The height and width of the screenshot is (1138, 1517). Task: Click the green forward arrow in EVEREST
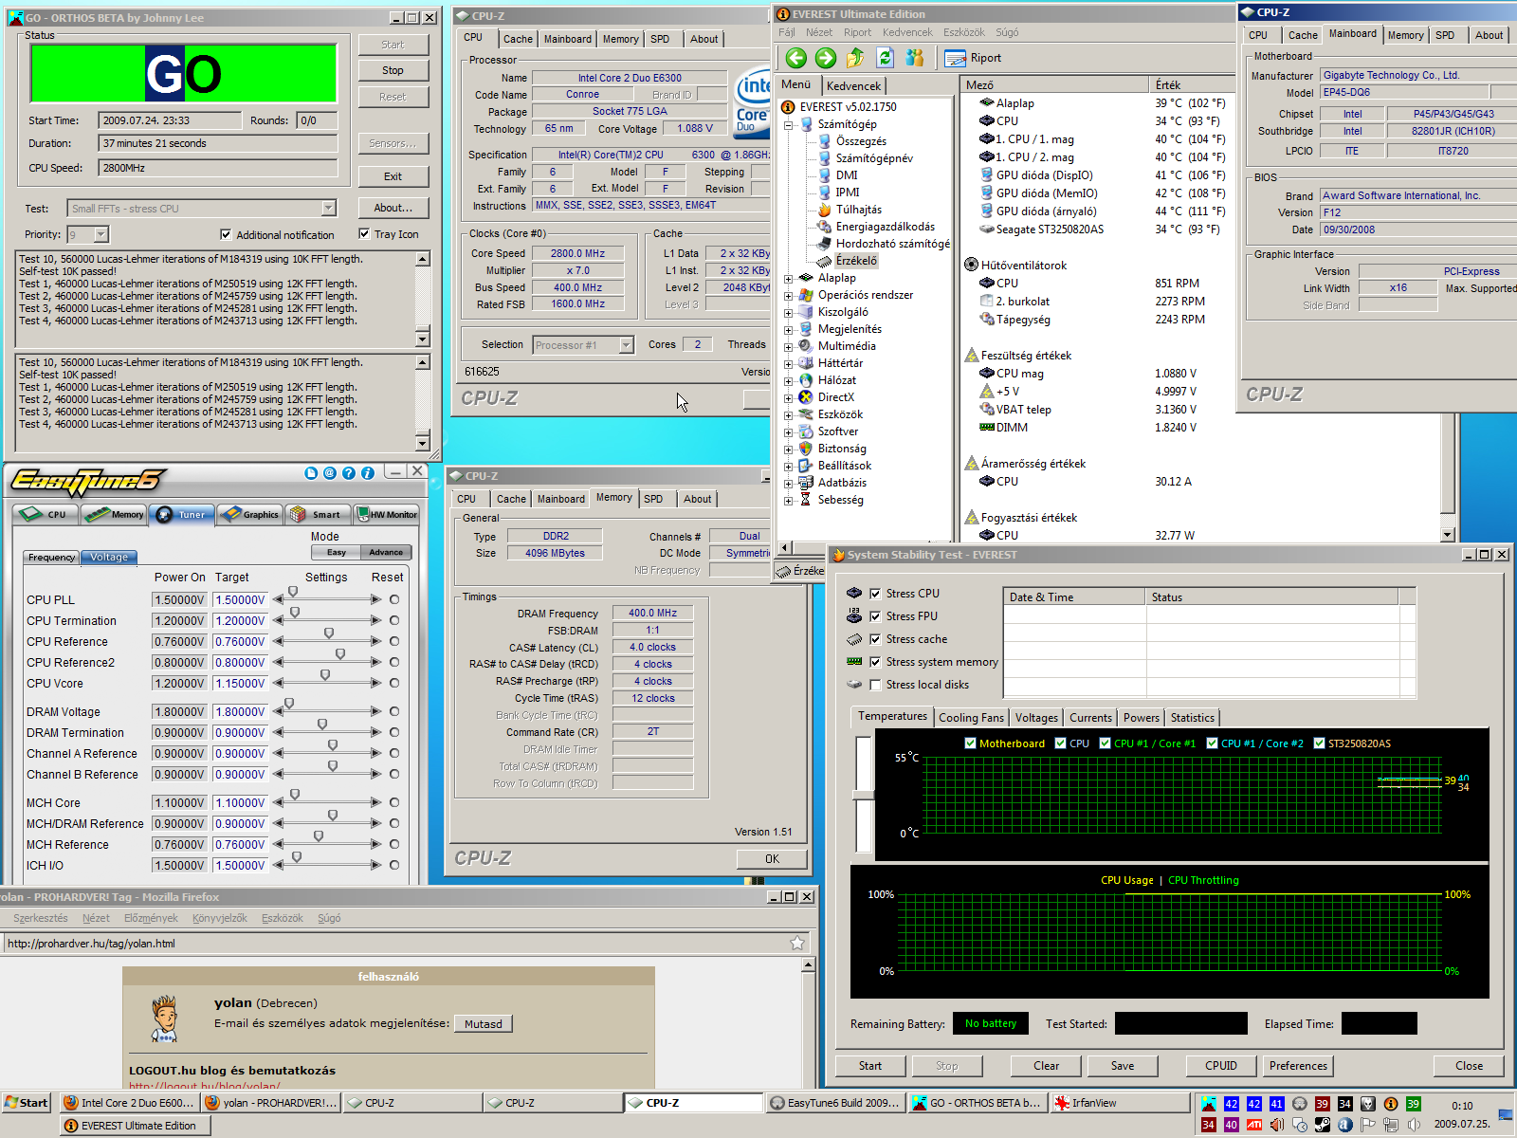point(826,58)
